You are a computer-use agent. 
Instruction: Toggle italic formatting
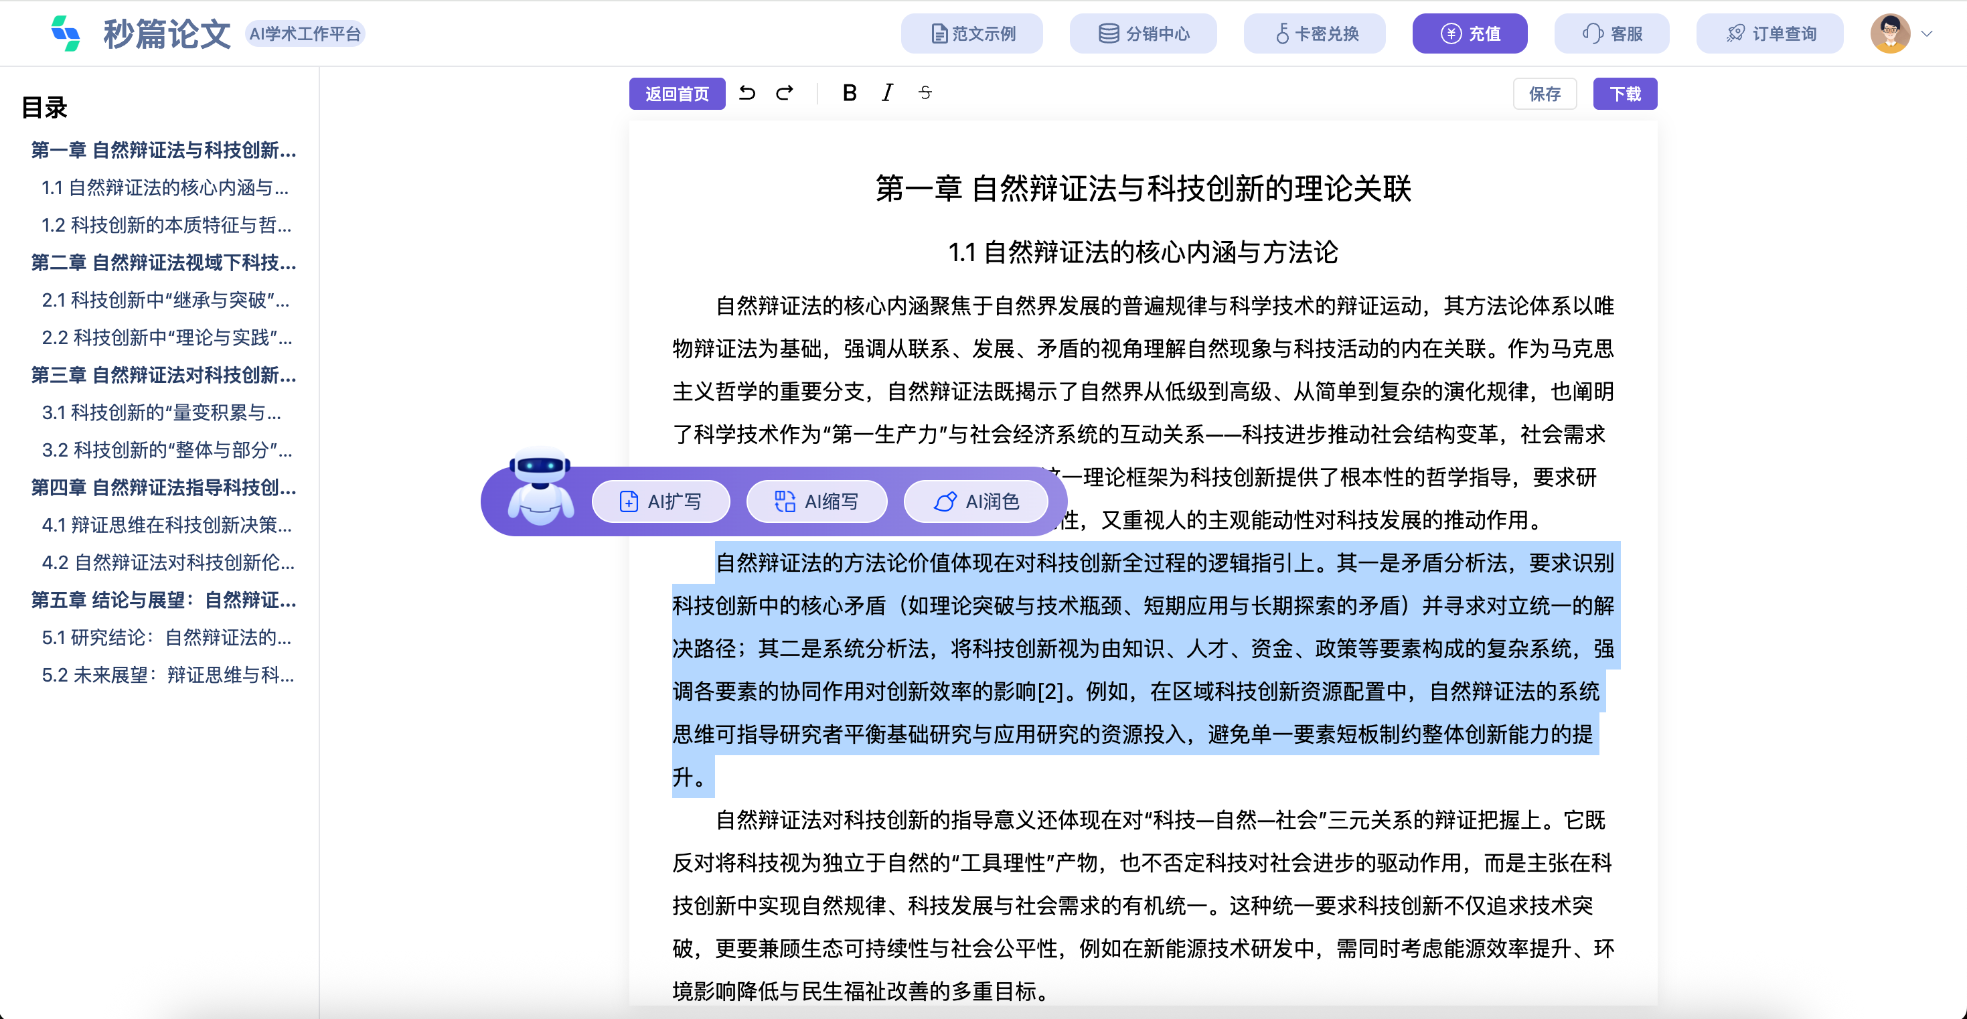click(886, 93)
